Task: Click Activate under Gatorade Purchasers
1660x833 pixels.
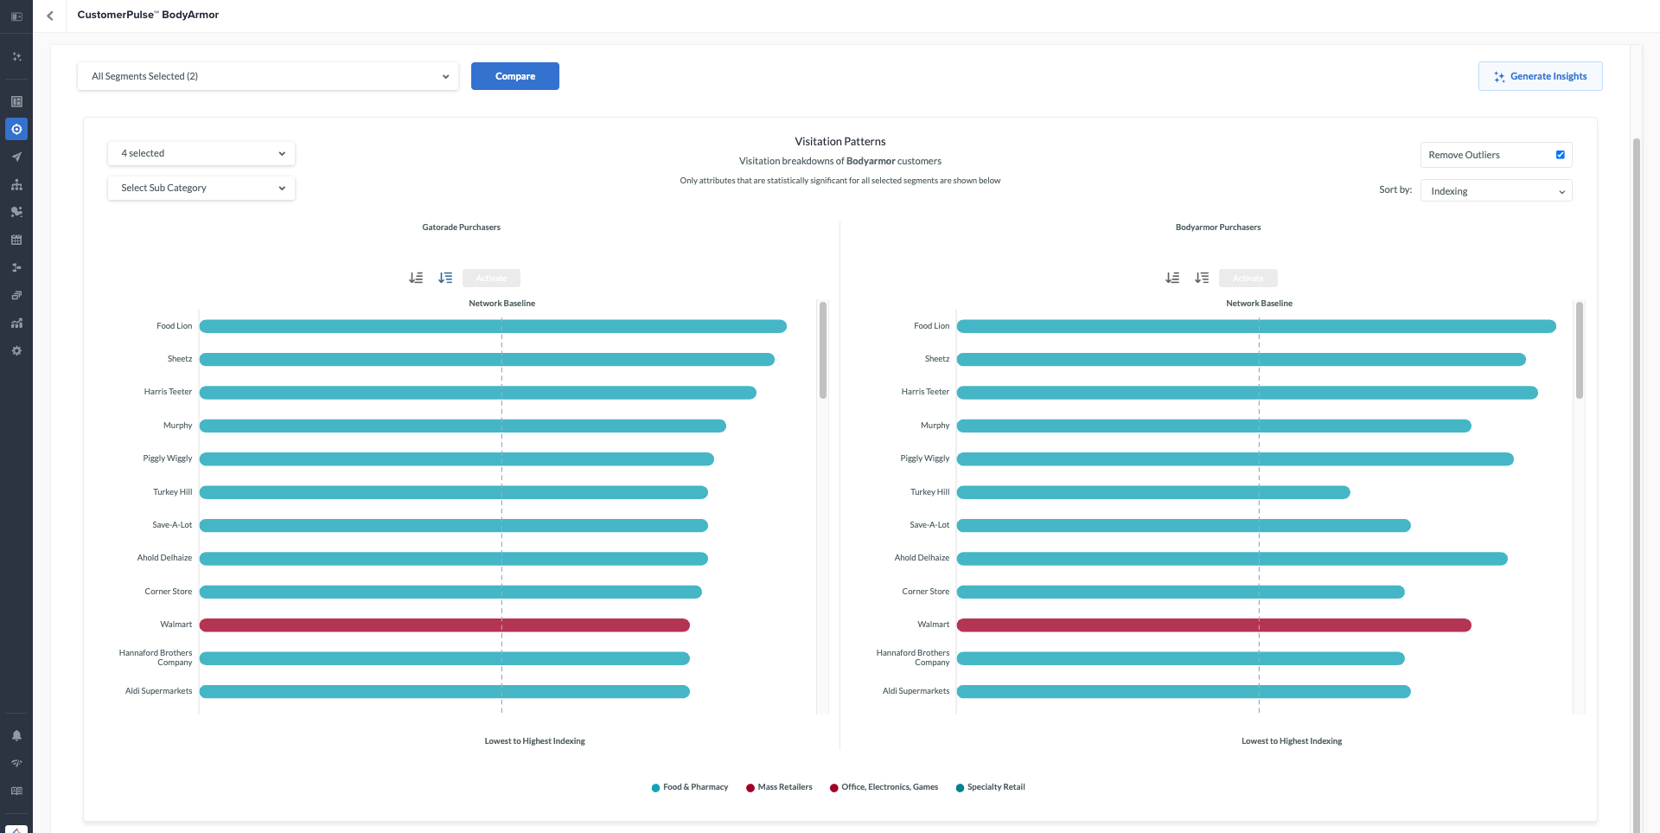Action: pyautogui.click(x=491, y=278)
